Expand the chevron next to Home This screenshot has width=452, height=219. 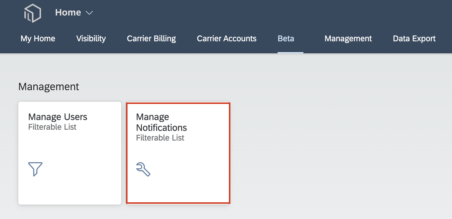tap(89, 13)
